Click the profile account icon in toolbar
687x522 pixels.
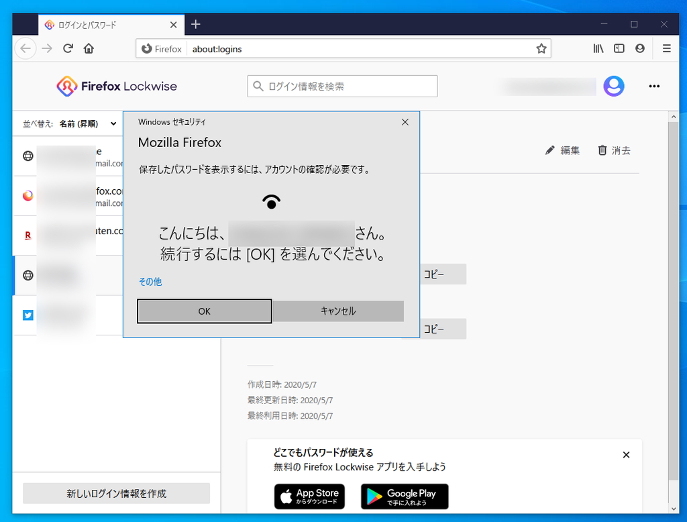639,48
